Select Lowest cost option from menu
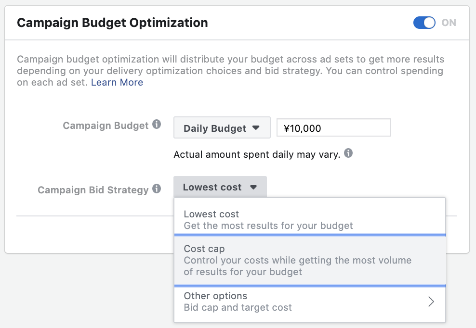This screenshot has width=476, height=328. point(310,216)
